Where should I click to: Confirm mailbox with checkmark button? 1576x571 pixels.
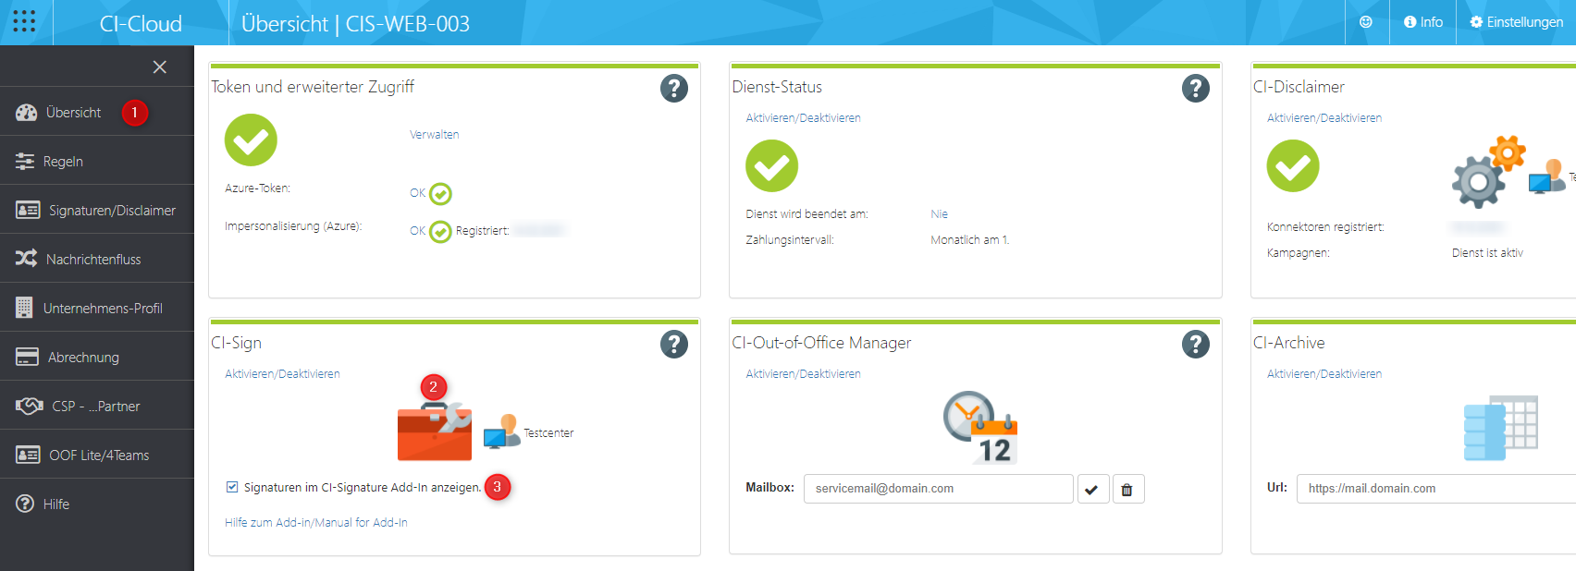click(x=1091, y=489)
